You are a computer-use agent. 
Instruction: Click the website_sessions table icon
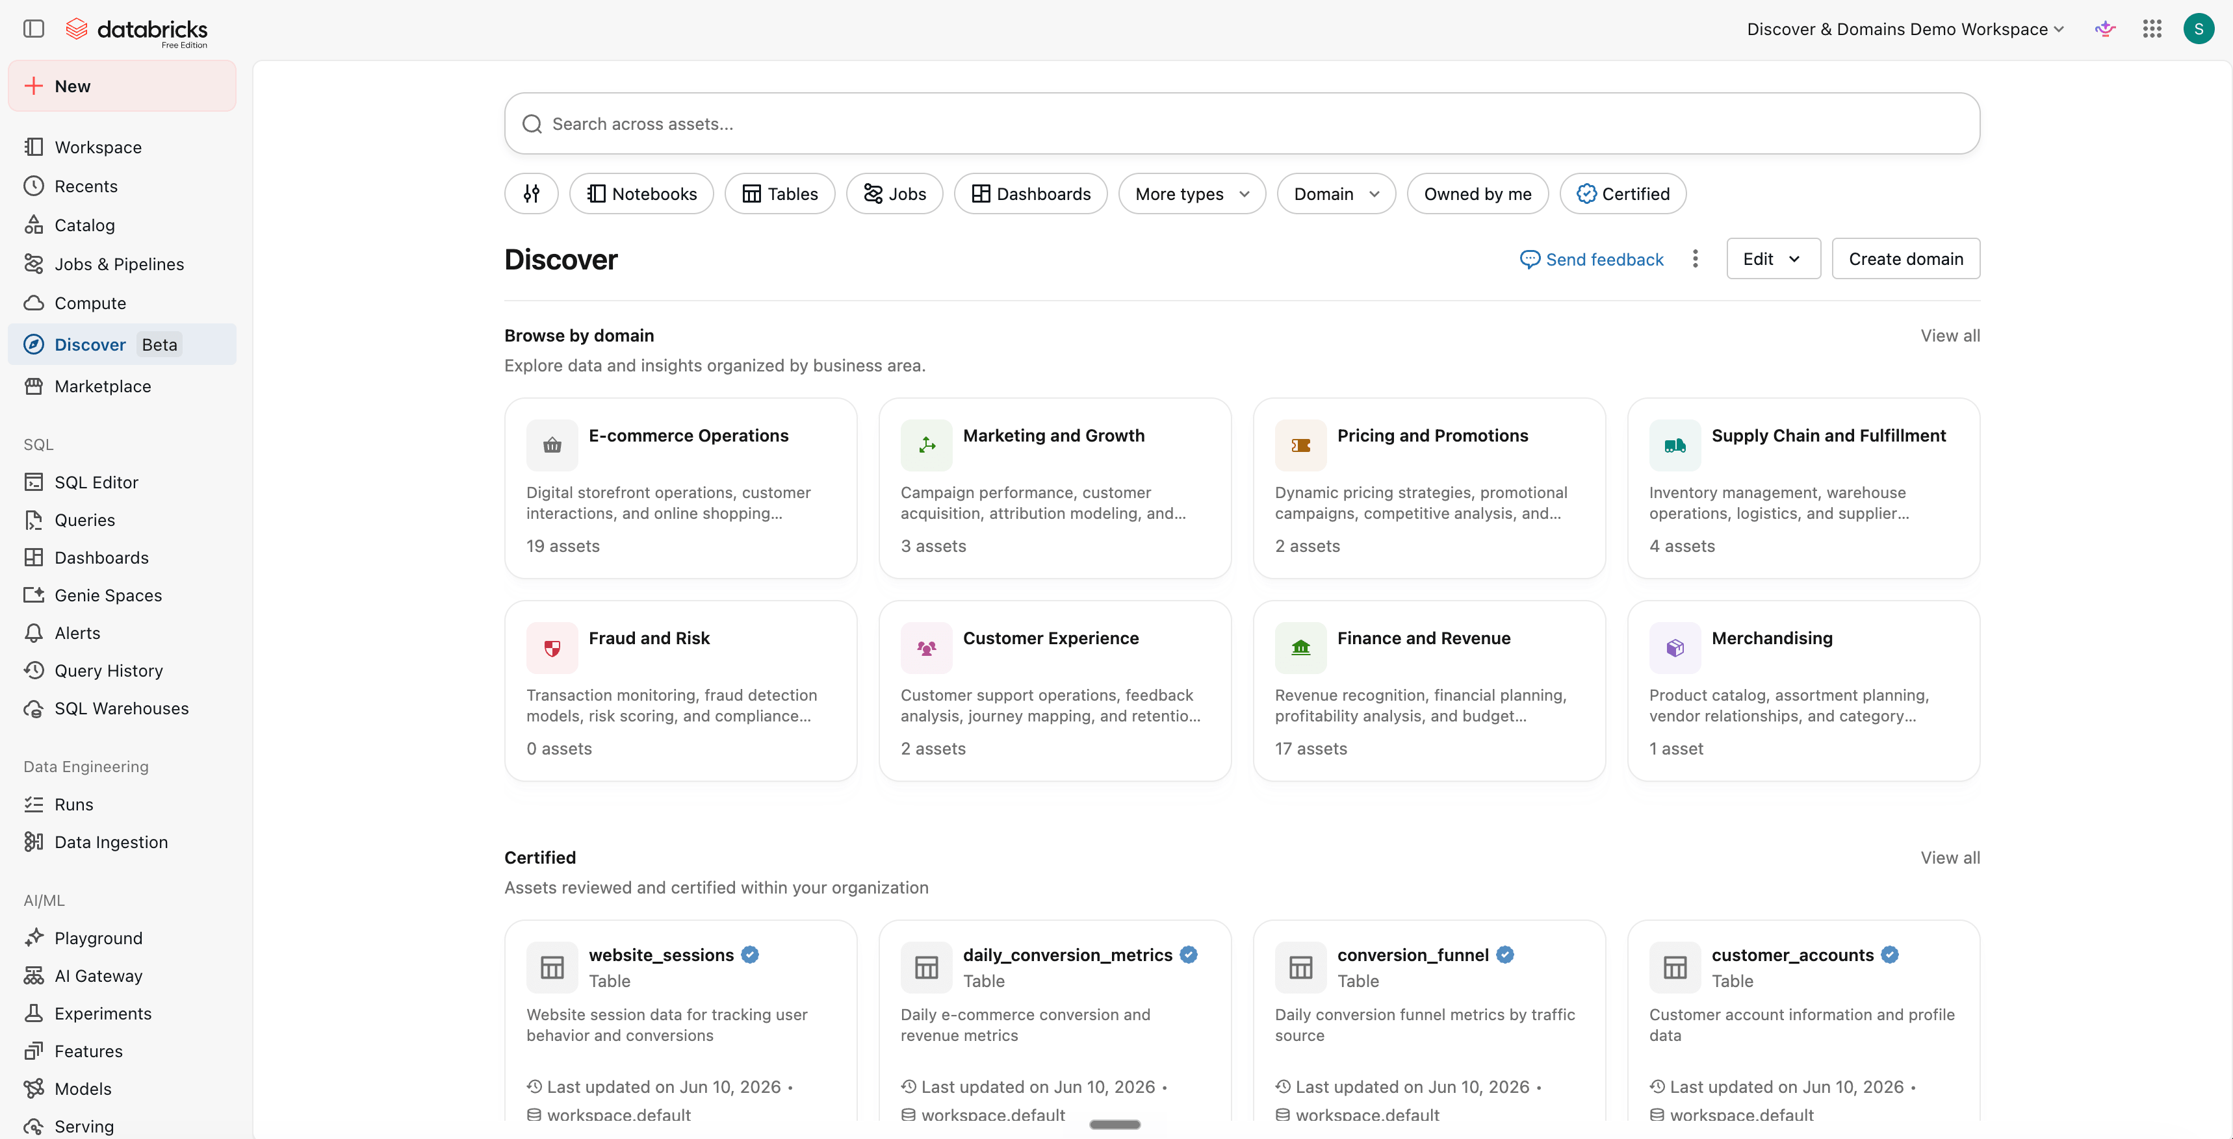click(x=552, y=968)
